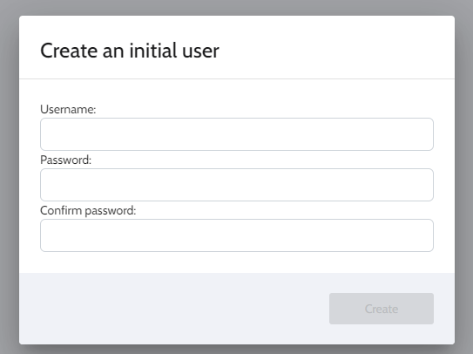This screenshot has width=473, height=354.
Task: Activate the field below the Password label
Action: point(237,185)
